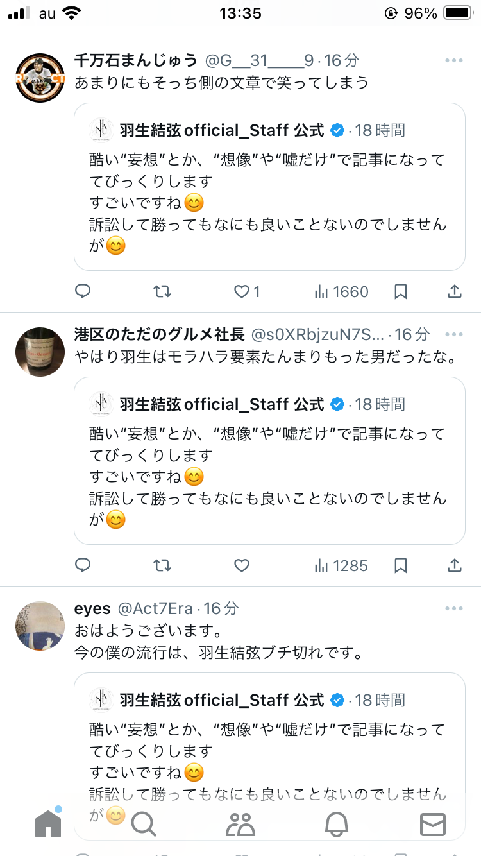Like 港区のただのグルメ社長's tweet
Screen dimensions: 481x856
tap(242, 565)
